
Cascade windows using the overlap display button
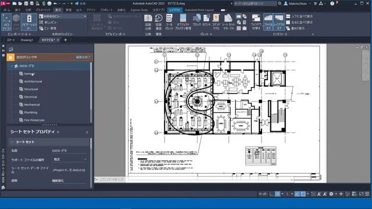click(295, 28)
